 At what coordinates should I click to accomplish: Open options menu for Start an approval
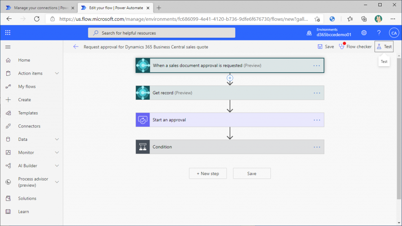pyautogui.click(x=317, y=120)
